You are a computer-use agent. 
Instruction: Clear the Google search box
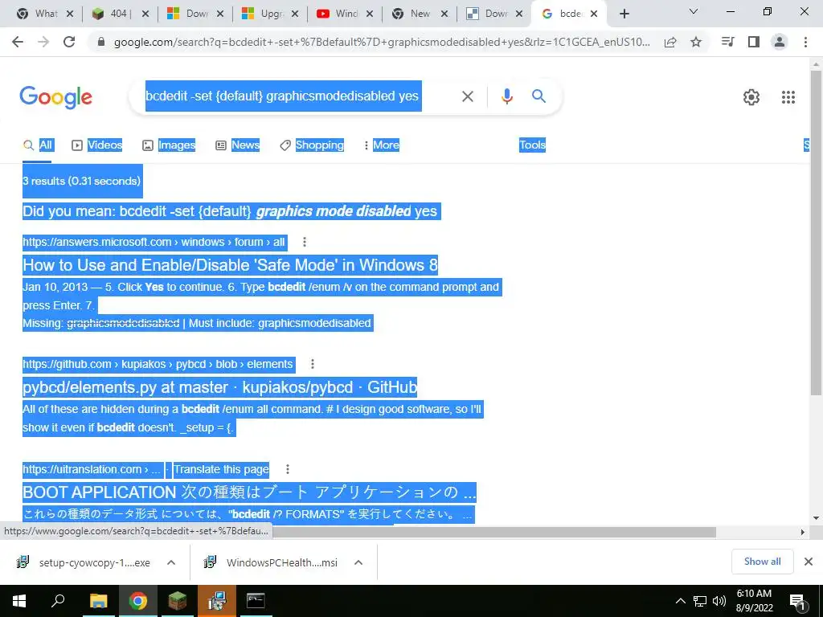pos(467,96)
